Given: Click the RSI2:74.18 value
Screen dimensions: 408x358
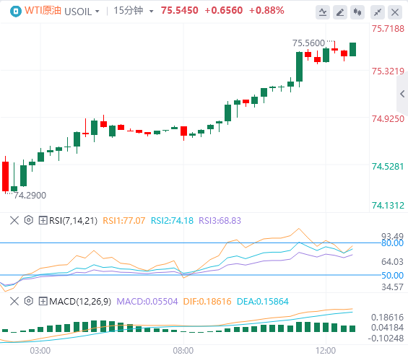Looking at the screenshot, I should pos(172,221).
